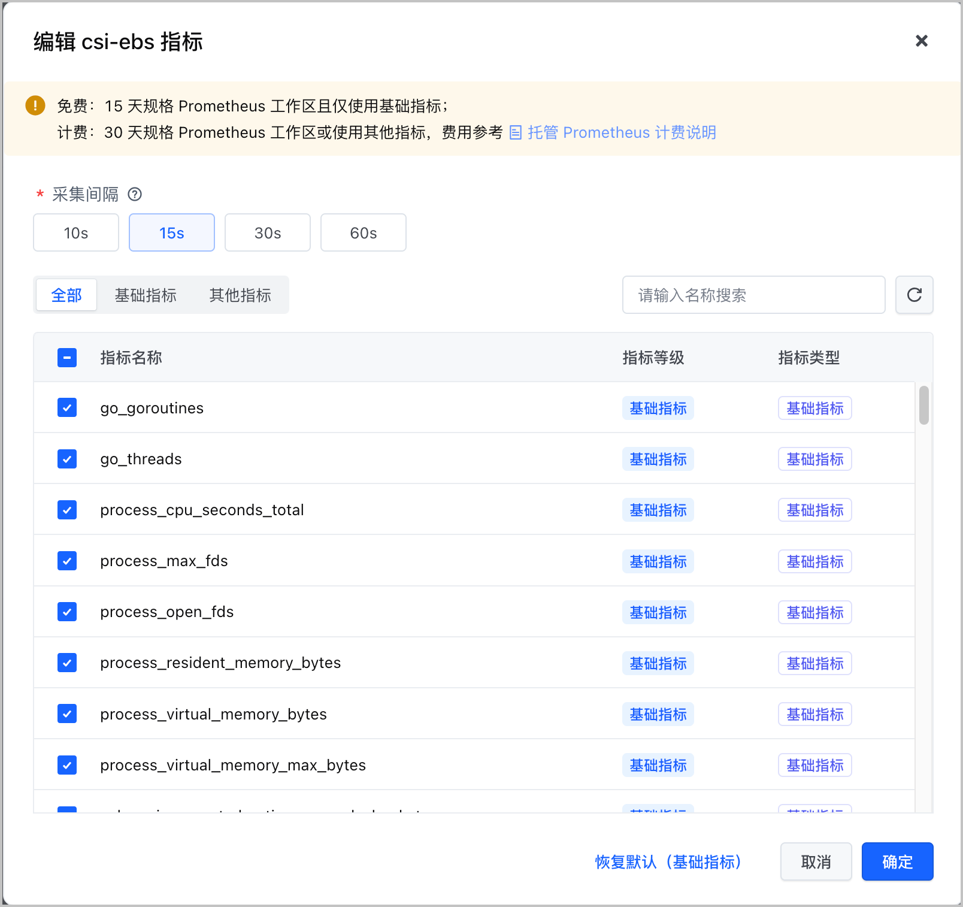963x907 pixels.
Task: Focus the 请输入名称搜索 search field
Action: pyautogui.click(x=753, y=295)
